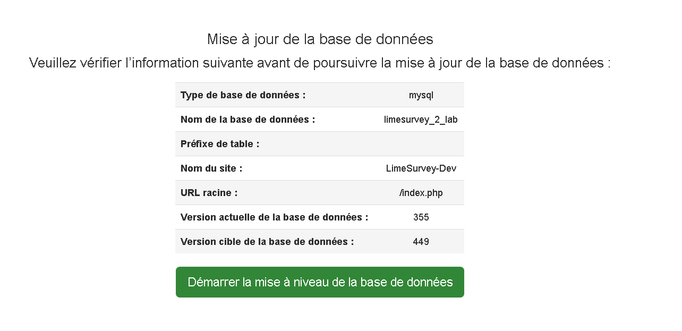
Task: Click the 'mysql' database type value
Action: (421, 95)
